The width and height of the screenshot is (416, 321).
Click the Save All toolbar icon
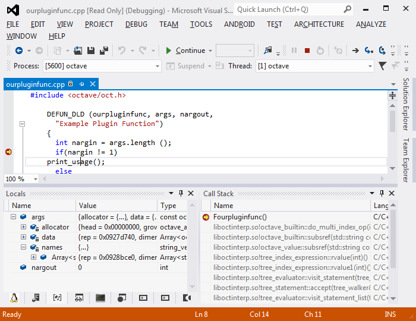click(x=104, y=51)
